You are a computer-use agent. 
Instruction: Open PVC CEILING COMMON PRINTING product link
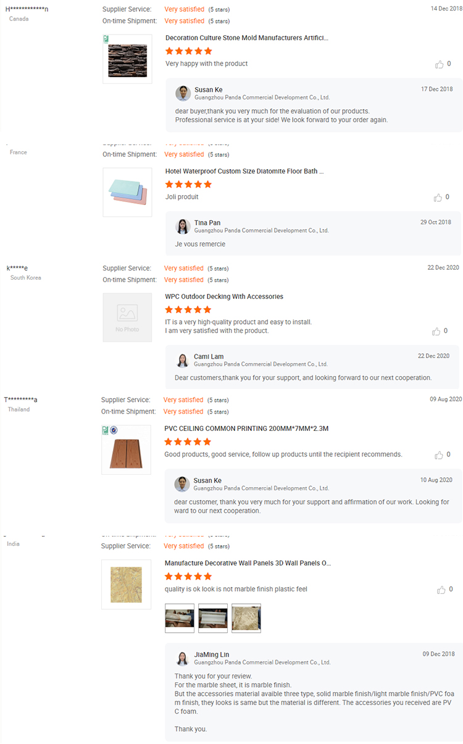coord(246,428)
